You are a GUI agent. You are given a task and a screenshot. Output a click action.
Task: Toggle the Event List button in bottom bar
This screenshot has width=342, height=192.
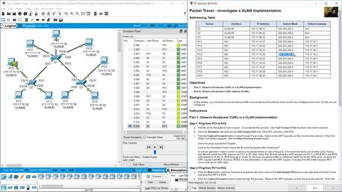(x=139, y=170)
